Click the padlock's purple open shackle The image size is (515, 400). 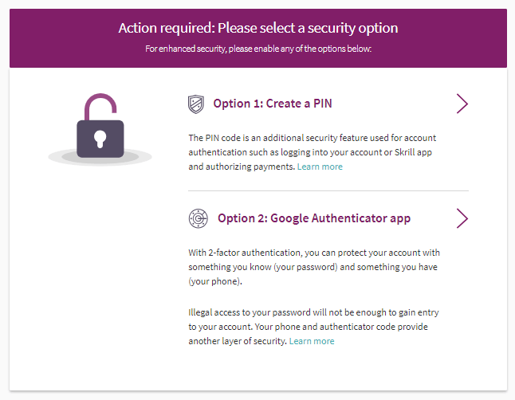[100, 105]
